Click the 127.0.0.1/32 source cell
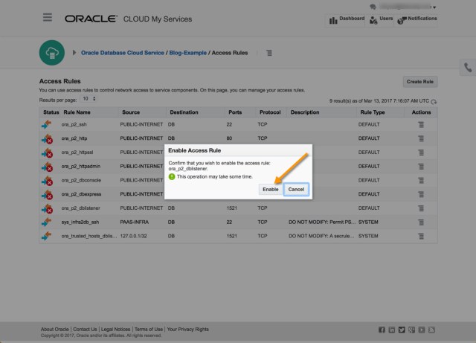 [133, 236]
